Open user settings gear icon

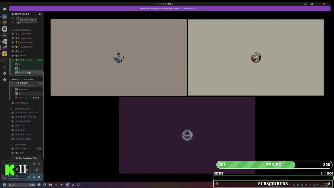pyautogui.click(x=39, y=177)
